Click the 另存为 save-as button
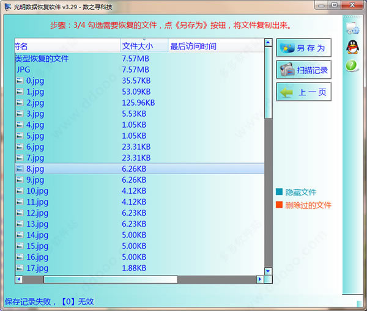 pyautogui.click(x=303, y=48)
